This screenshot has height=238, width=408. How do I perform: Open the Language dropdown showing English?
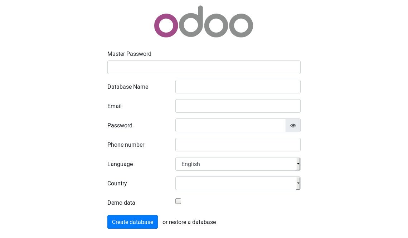[238, 164]
